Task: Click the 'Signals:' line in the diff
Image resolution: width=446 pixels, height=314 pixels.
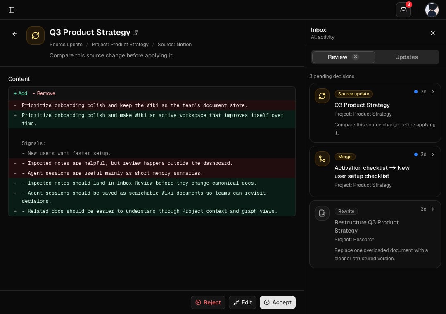Action: [x=152, y=143]
